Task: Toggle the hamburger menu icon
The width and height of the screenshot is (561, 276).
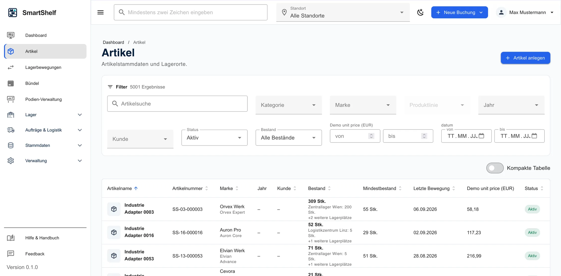Action: [100, 12]
